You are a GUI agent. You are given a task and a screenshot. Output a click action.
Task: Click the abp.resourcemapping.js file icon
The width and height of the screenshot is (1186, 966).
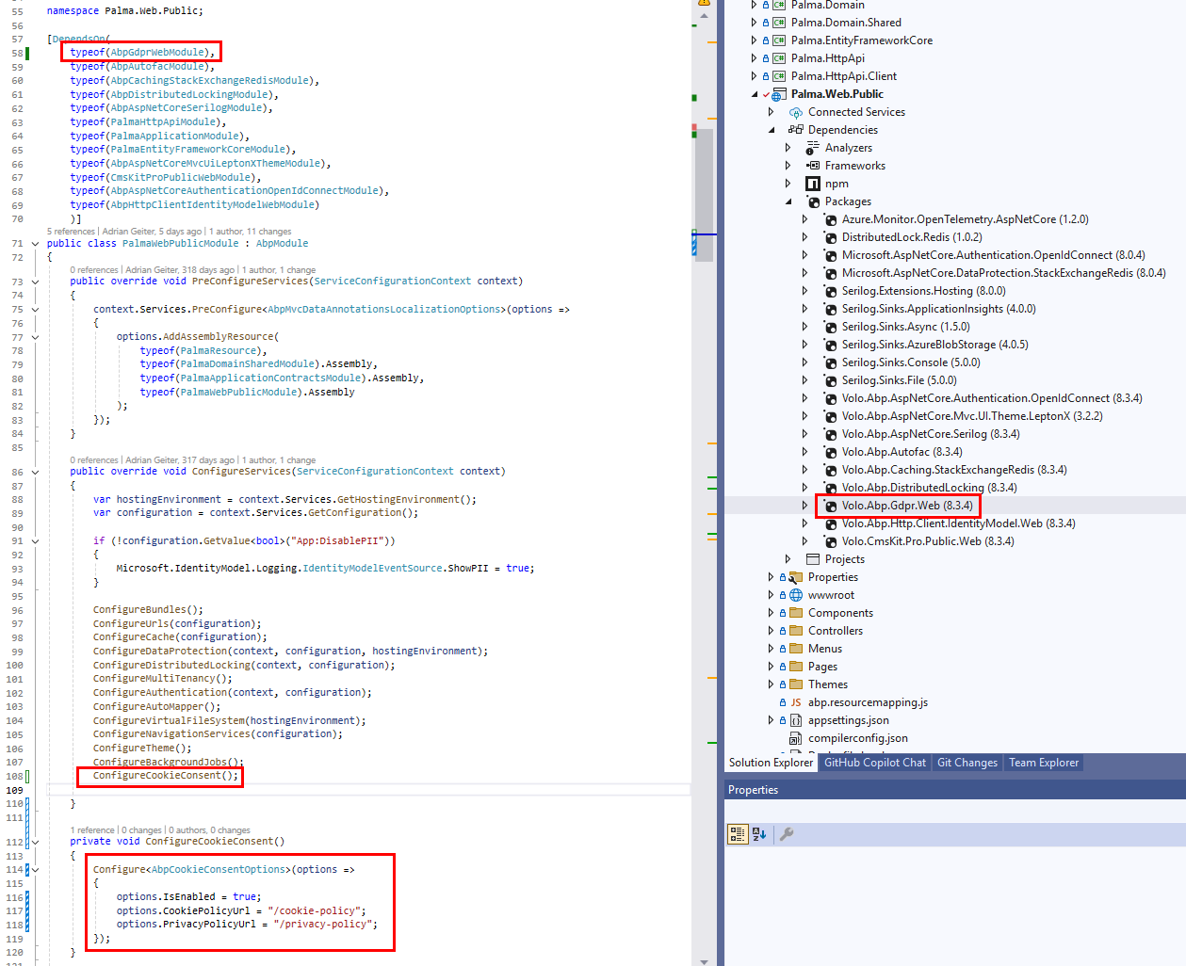pos(796,702)
